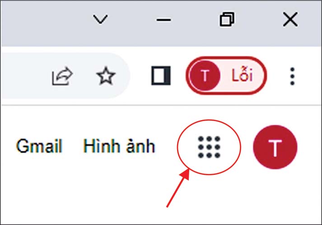
Task: Open the Google apps grid launcher
Action: pos(209,147)
